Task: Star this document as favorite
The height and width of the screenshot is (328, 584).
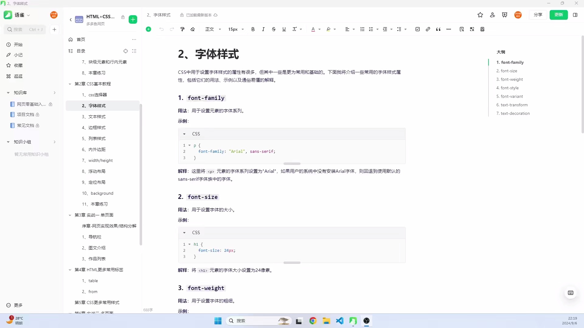Action: 480,15
